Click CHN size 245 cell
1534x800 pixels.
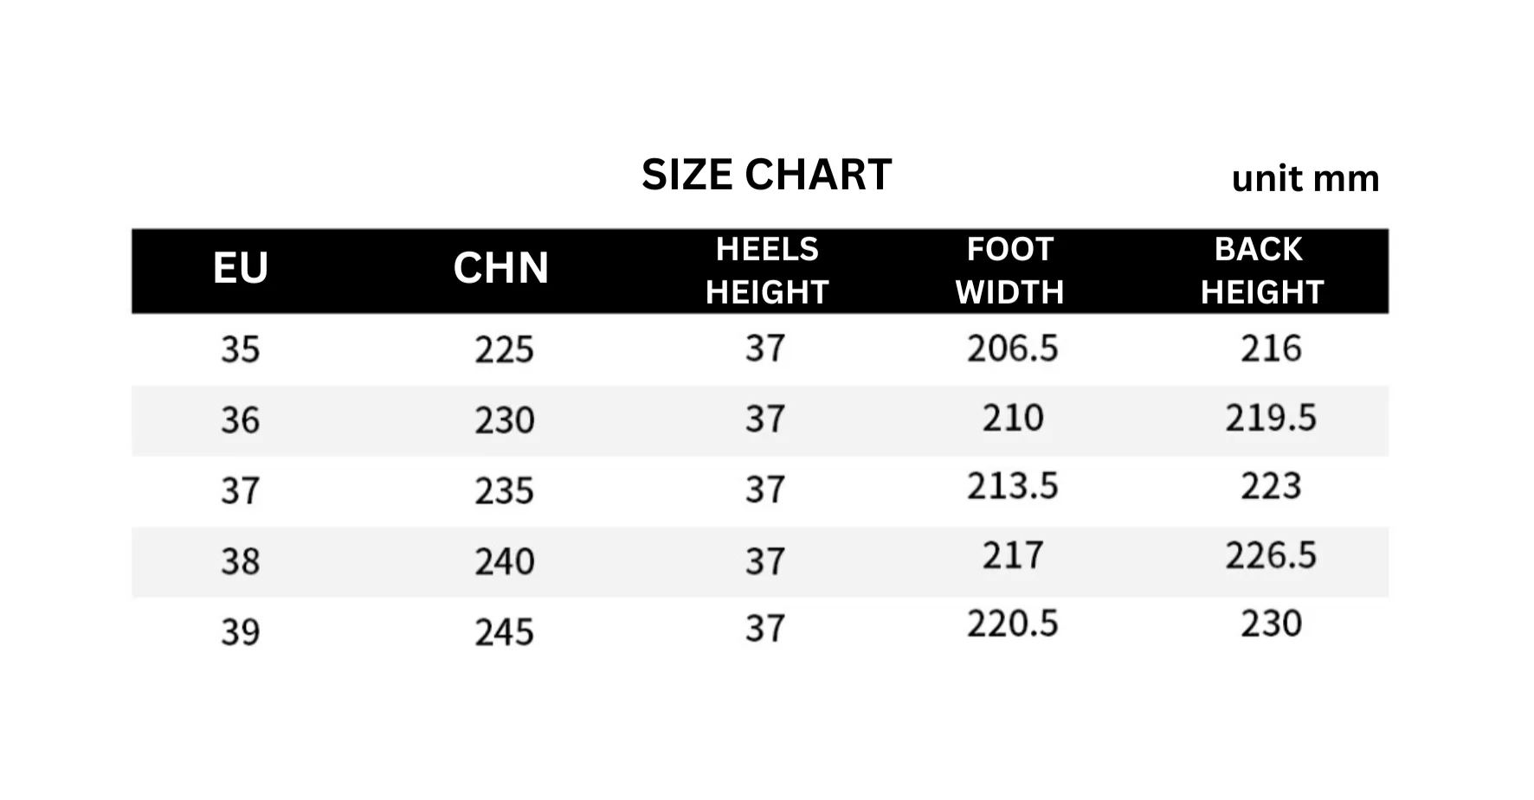point(505,632)
